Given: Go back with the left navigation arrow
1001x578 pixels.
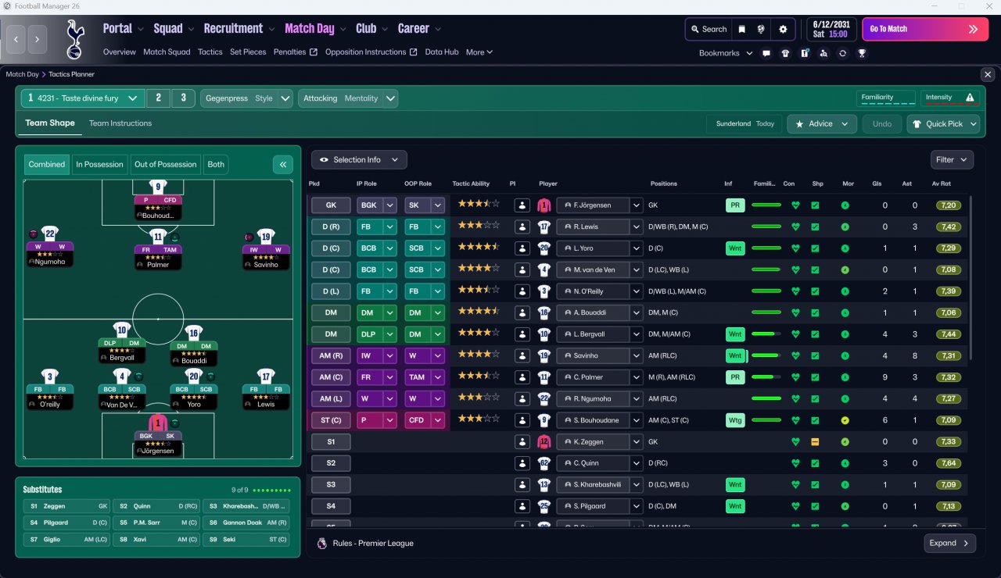Looking at the screenshot, I should click(x=17, y=39).
